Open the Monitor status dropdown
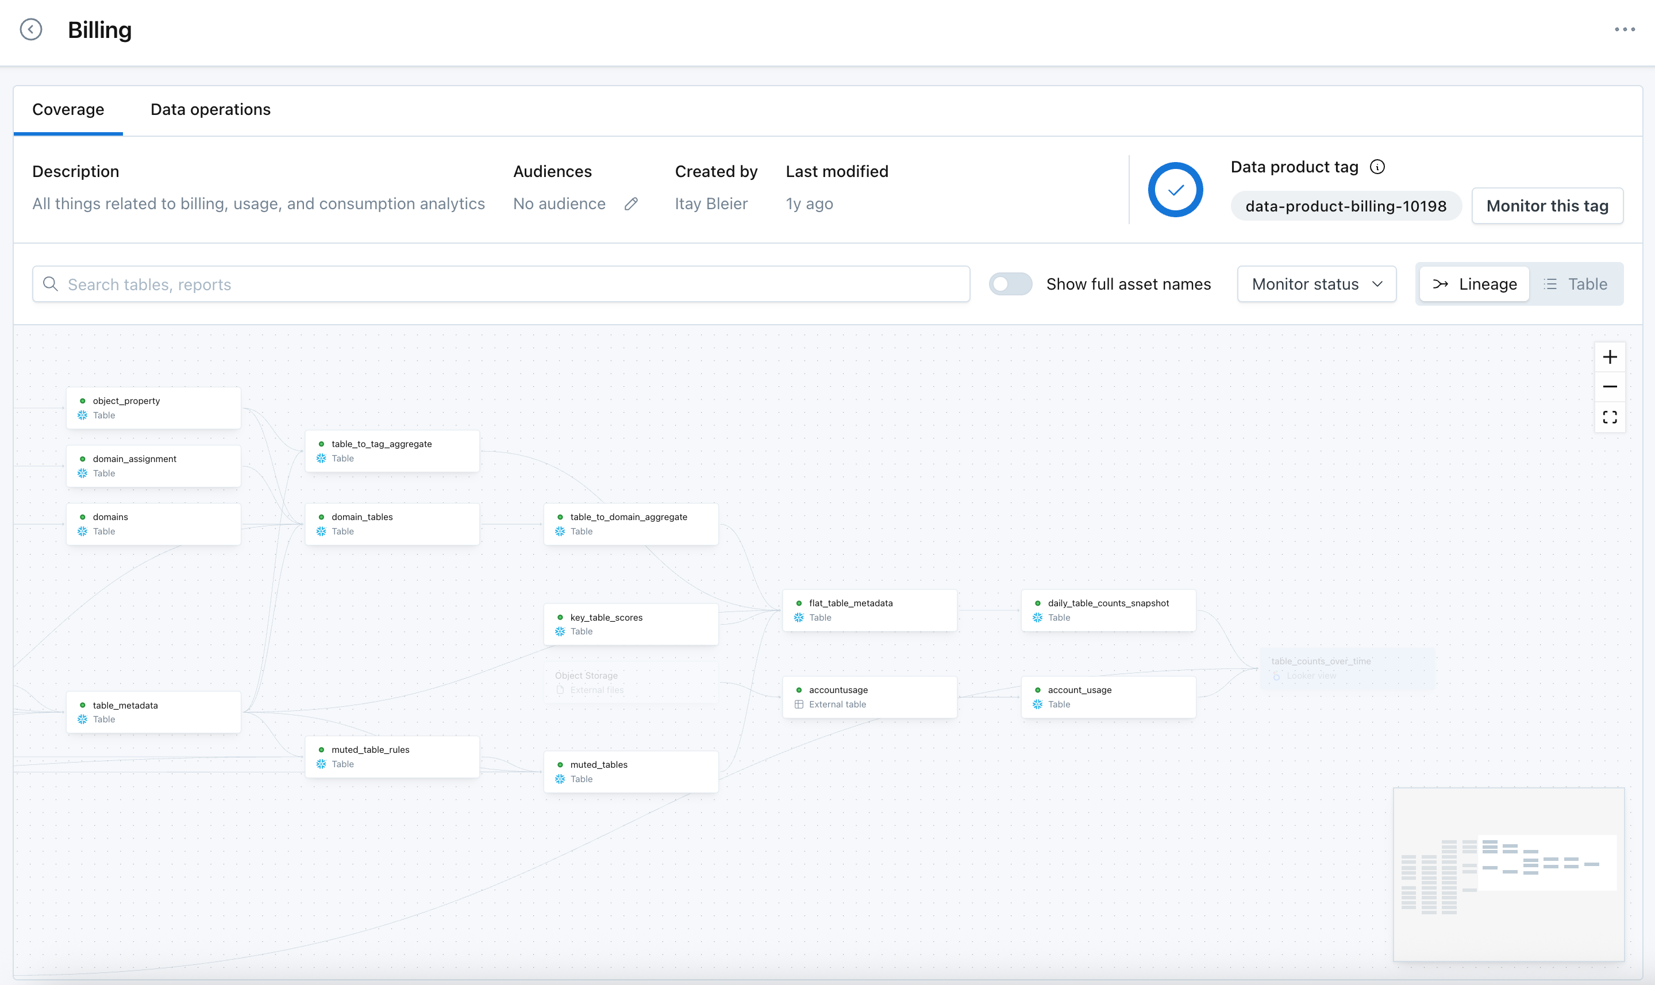 1317,284
